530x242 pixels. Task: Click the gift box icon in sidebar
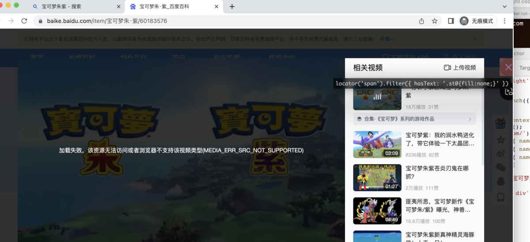(x=500, y=122)
